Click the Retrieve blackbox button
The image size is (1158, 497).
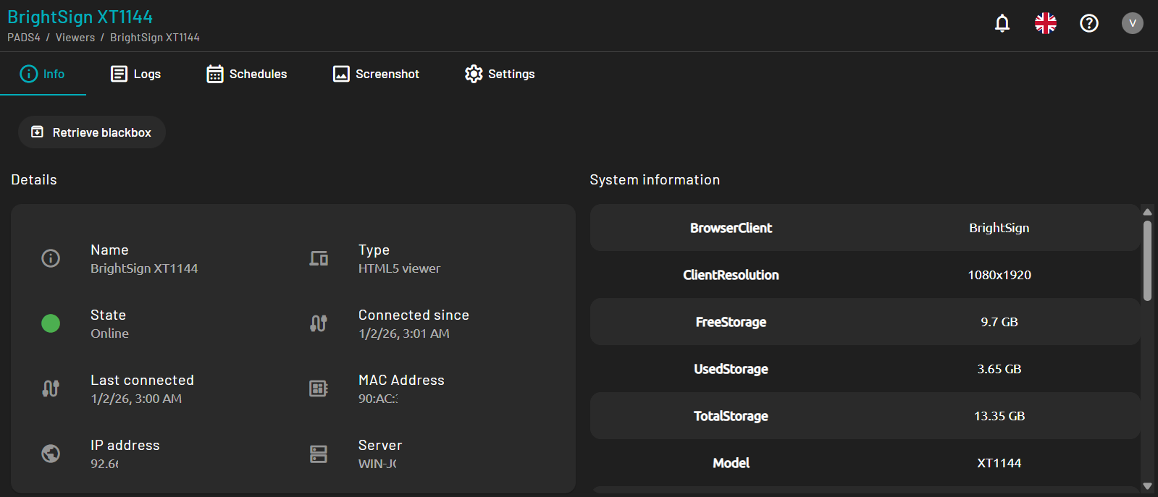(92, 132)
